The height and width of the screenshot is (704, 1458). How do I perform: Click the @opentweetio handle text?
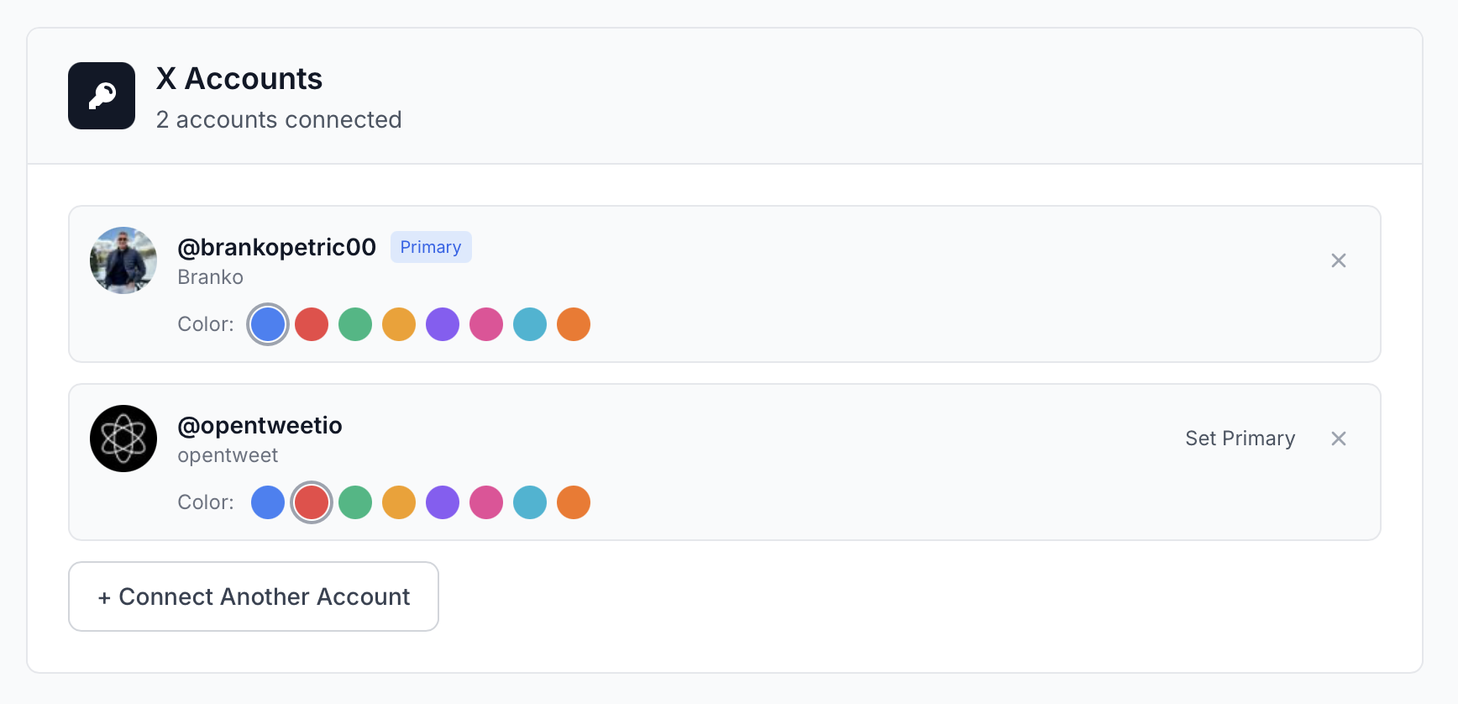pos(260,425)
